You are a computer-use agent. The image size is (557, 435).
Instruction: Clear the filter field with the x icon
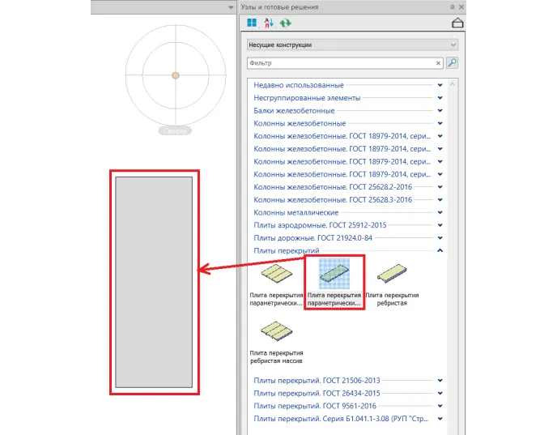pos(438,63)
